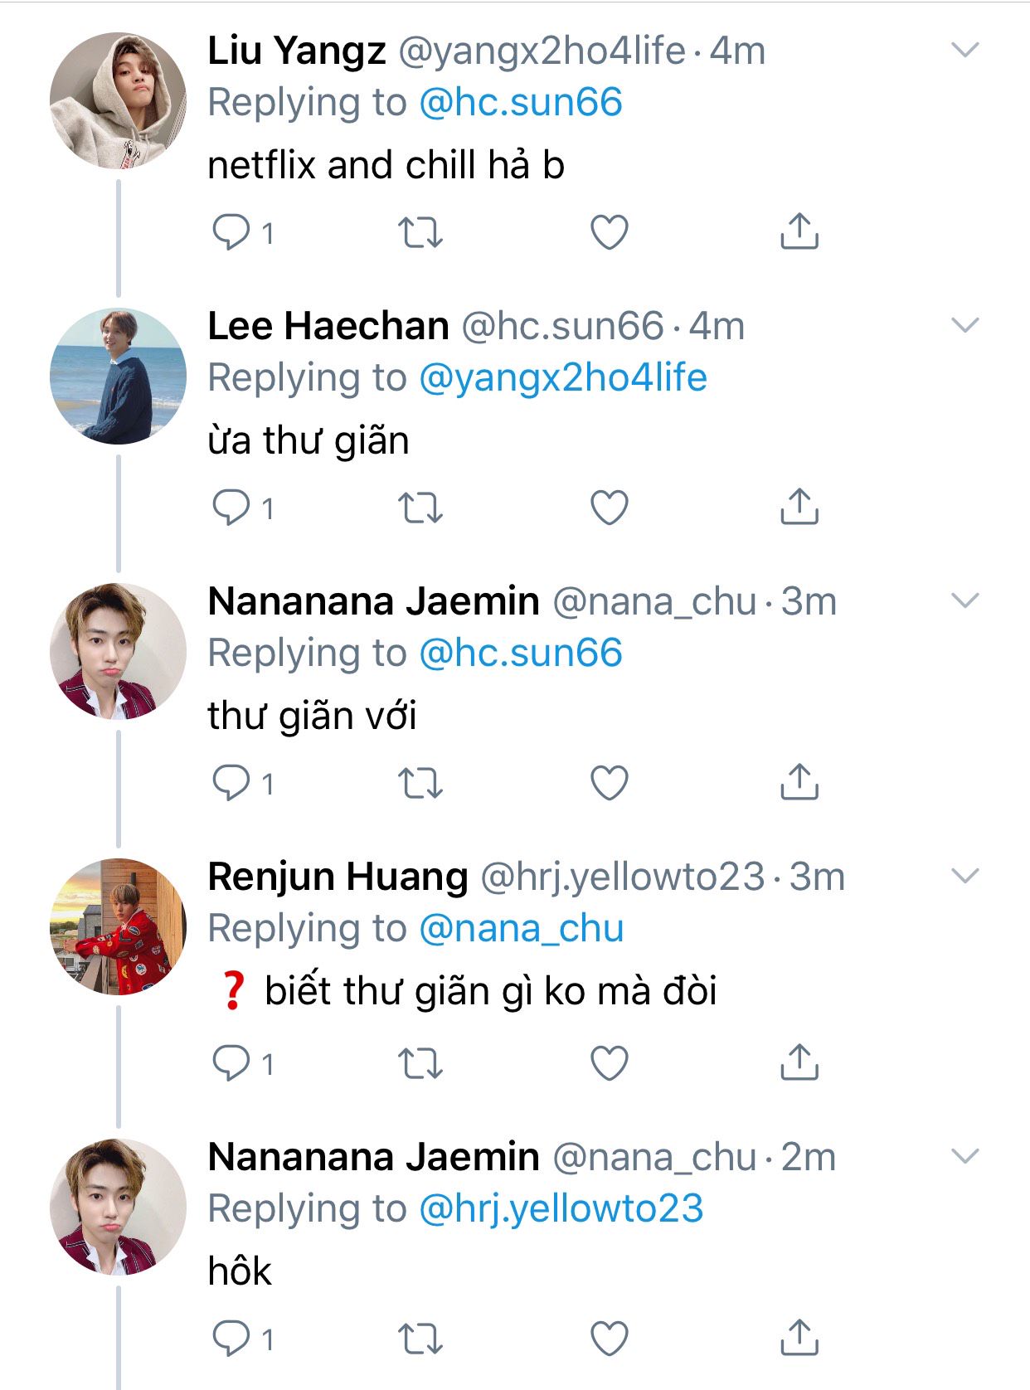1030x1390 pixels.
Task: Like Liu Yangz's tweet
Action: (609, 232)
